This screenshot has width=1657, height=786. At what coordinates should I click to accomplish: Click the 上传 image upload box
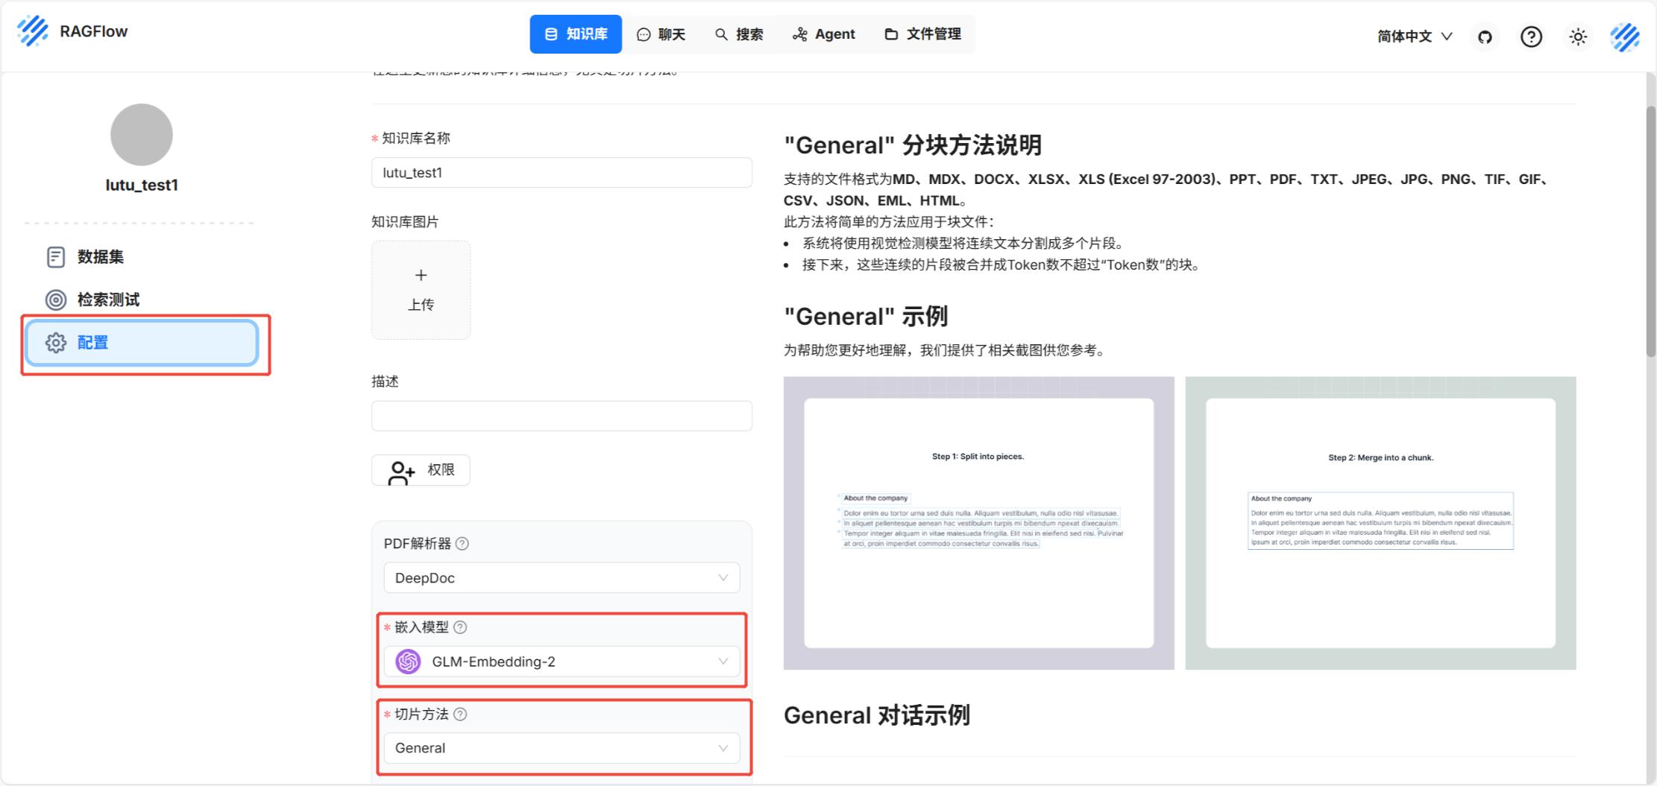[421, 290]
